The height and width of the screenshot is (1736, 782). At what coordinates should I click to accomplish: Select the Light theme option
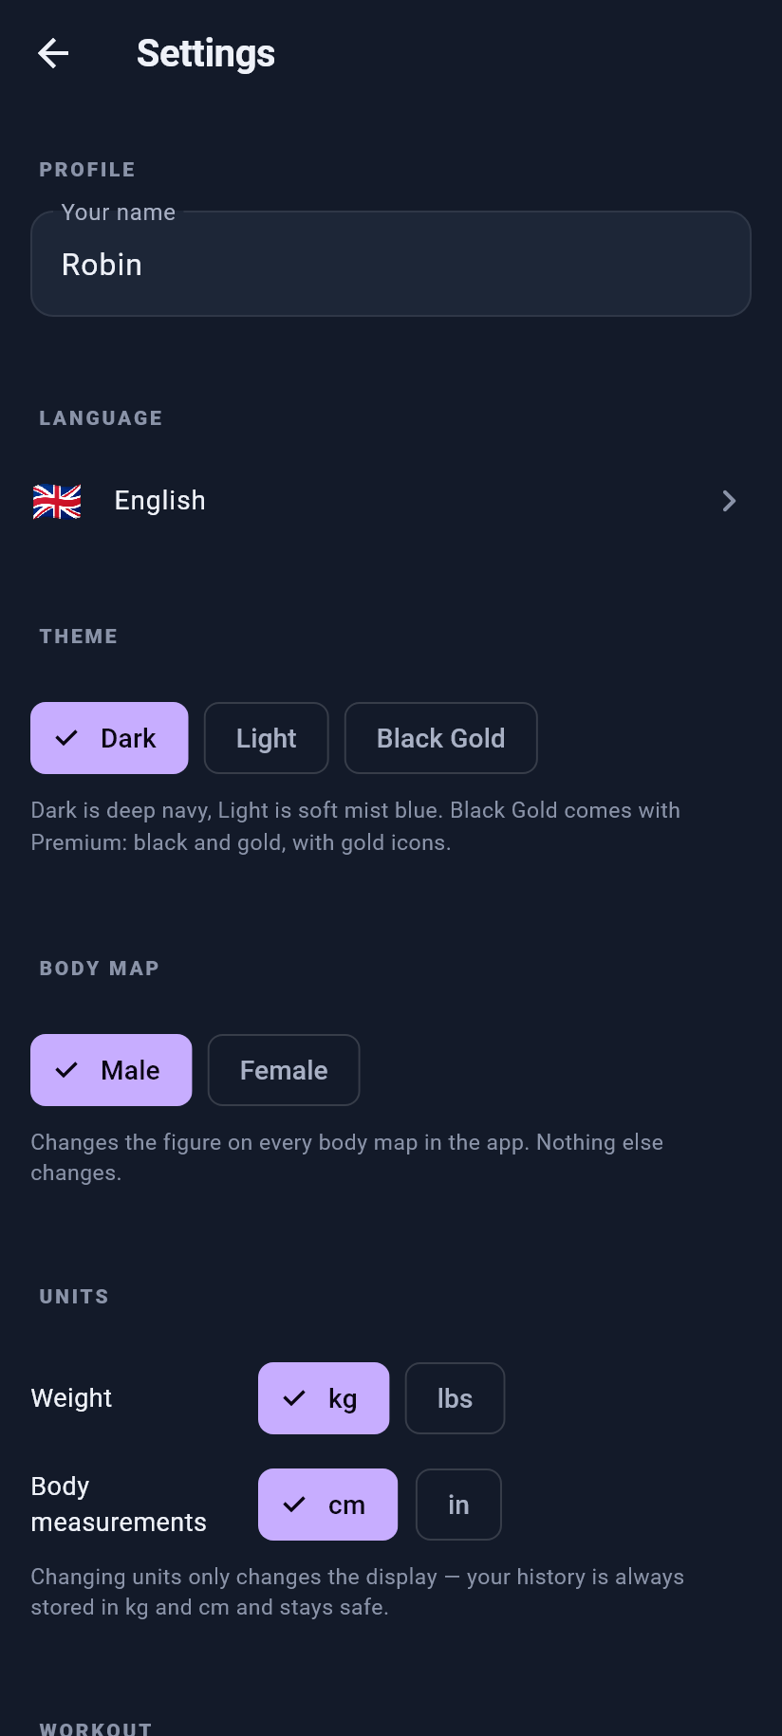[x=267, y=738]
